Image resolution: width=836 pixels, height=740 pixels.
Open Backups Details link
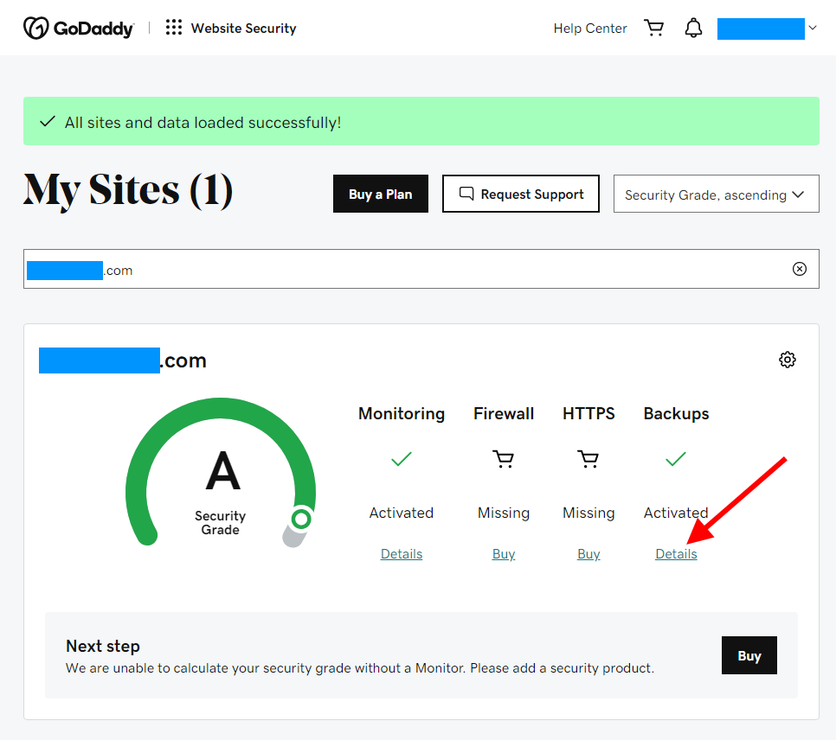point(676,553)
